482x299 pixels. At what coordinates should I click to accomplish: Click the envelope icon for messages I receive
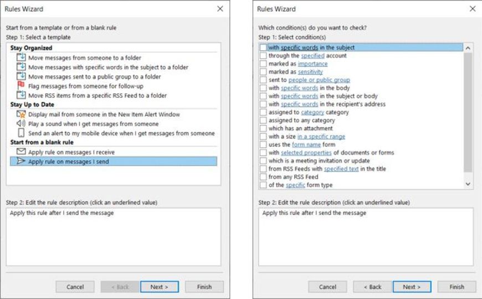coord(21,152)
